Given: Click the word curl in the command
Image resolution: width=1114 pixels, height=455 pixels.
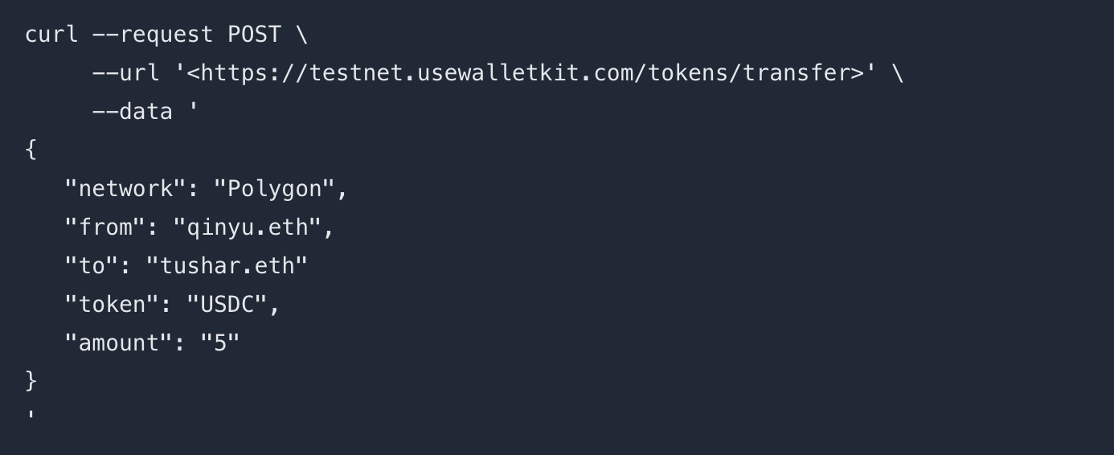Looking at the screenshot, I should (51, 35).
